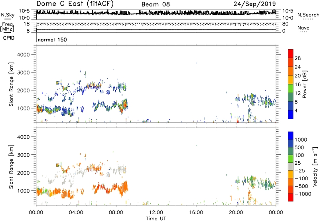The width and height of the screenshot is (319, 221).
Task: Click the "08:00" time axis label
Action: coord(116,213)
